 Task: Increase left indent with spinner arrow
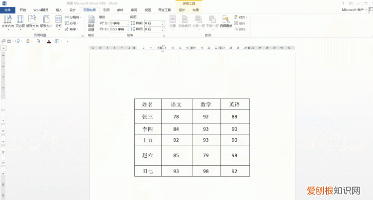coord(128,22)
